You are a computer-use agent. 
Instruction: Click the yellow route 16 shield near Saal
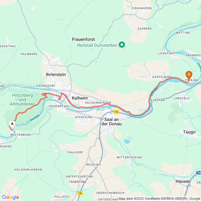[x=116, y=112]
